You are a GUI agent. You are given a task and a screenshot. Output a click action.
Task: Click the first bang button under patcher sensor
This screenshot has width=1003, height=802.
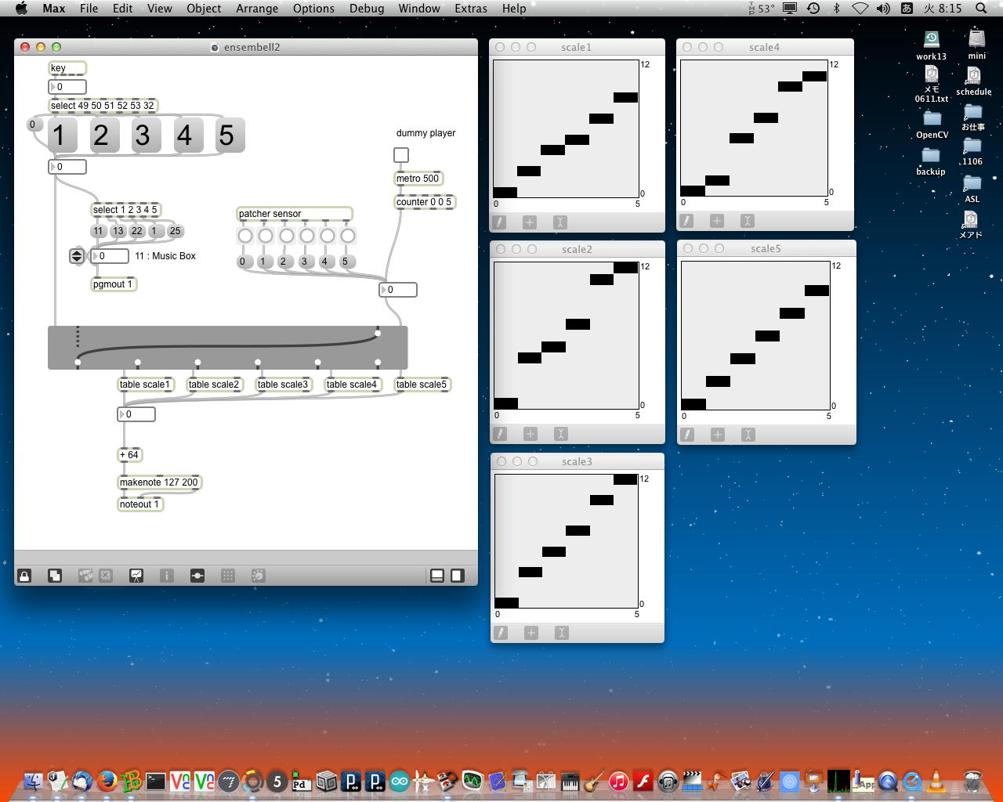(245, 236)
